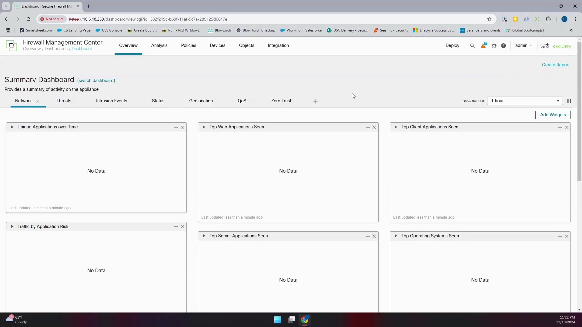This screenshot has width=582, height=327.
Task: Open the search magnifier in header
Action: (472, 46)
